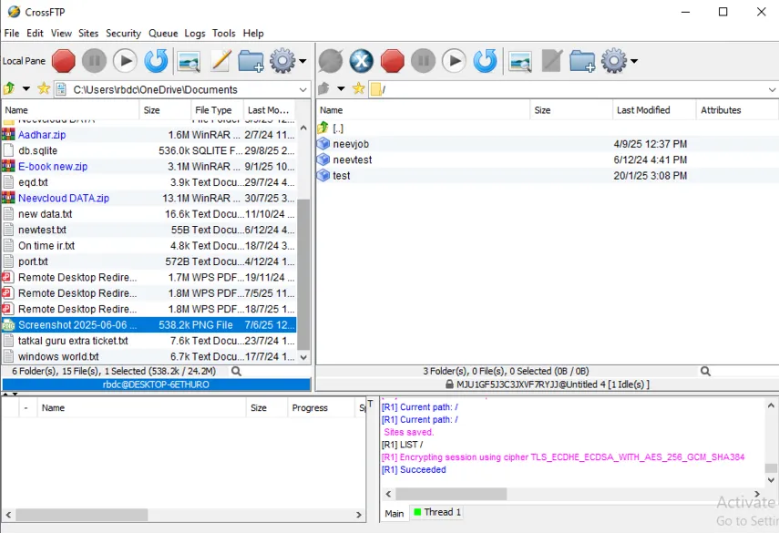
Task: Open the Queue menu
Action: point(163,34)
